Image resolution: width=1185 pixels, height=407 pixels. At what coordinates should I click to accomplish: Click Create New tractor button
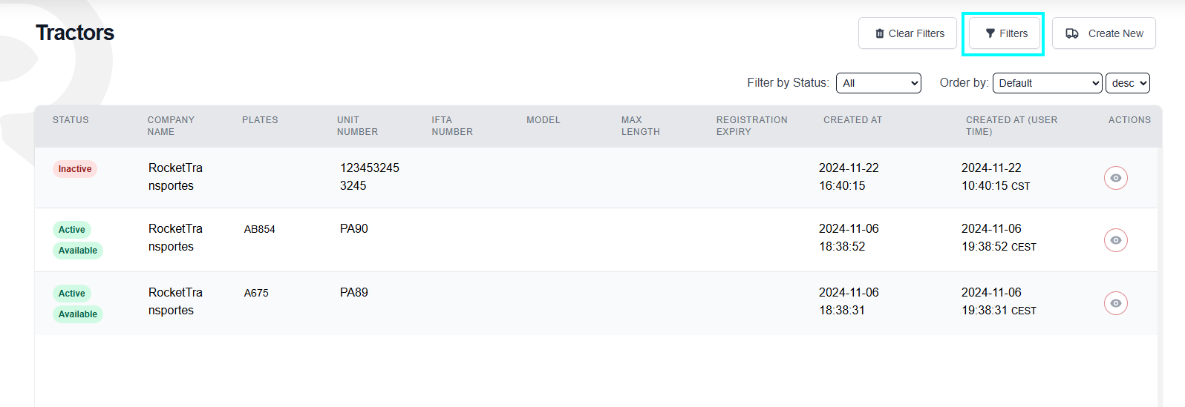click(1104, 33)
